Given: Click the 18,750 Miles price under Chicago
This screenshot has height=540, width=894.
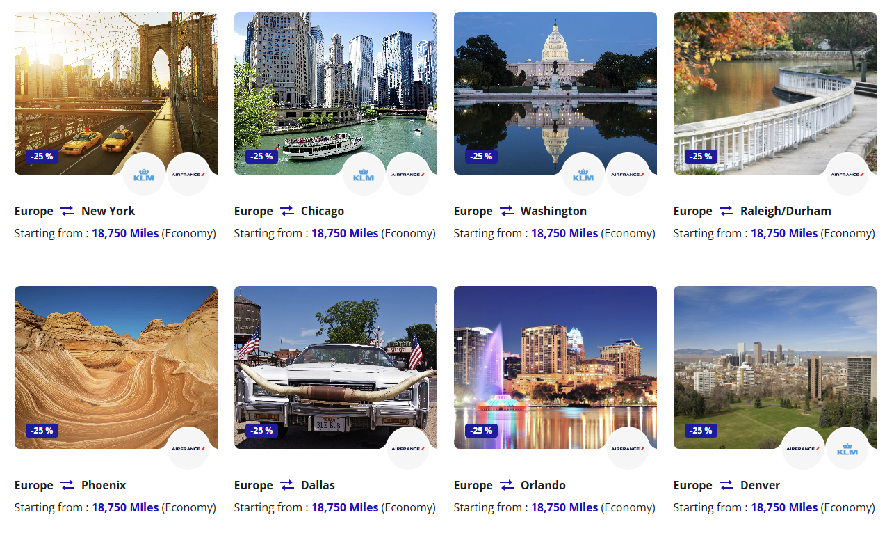Looking at the screenshot, I should click(x=345, y=233).
